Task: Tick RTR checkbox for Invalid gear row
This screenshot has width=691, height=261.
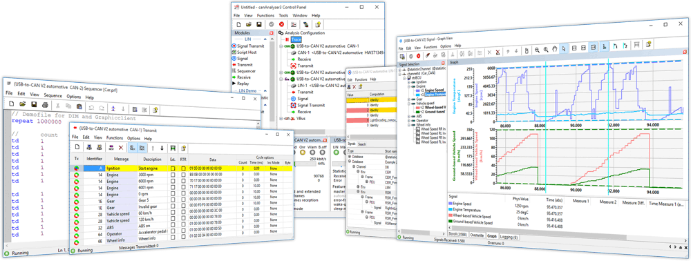Action: [x=183, y=206]
